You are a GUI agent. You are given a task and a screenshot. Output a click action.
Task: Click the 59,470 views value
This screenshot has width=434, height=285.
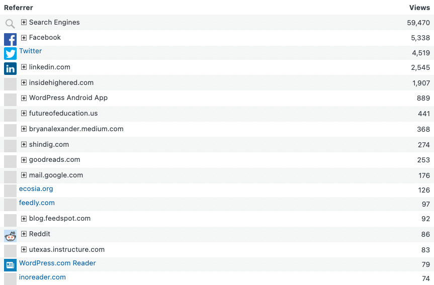pos(418,23)
